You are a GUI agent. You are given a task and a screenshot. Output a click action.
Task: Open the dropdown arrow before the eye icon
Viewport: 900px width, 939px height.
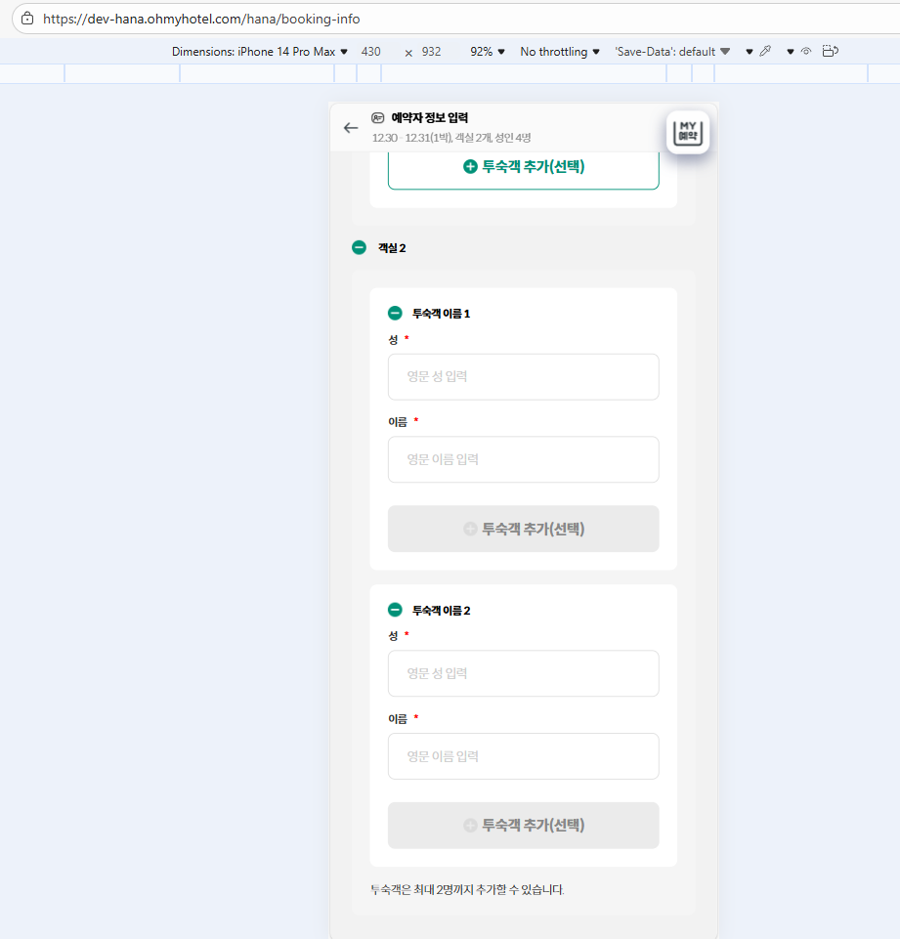tap(791, 52)
